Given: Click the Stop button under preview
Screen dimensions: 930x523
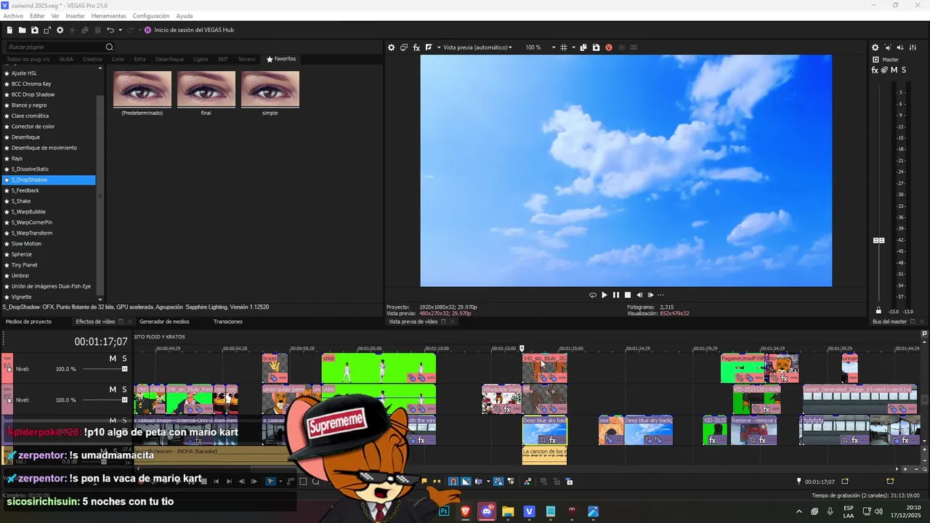Looking at the screenshot, I should (628, 295).
